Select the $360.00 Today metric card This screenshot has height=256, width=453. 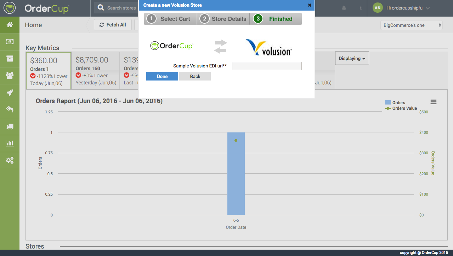pos(49,71)
